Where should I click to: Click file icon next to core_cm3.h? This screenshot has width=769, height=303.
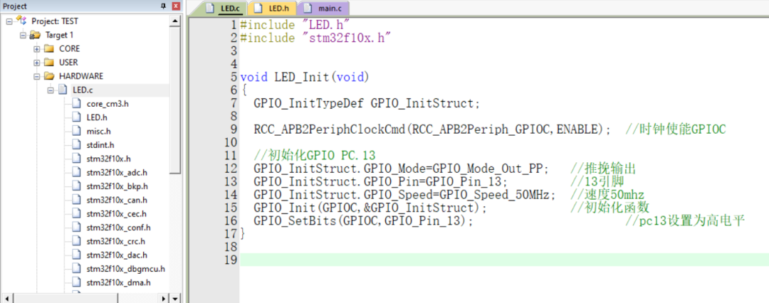(x=76, y=103)
